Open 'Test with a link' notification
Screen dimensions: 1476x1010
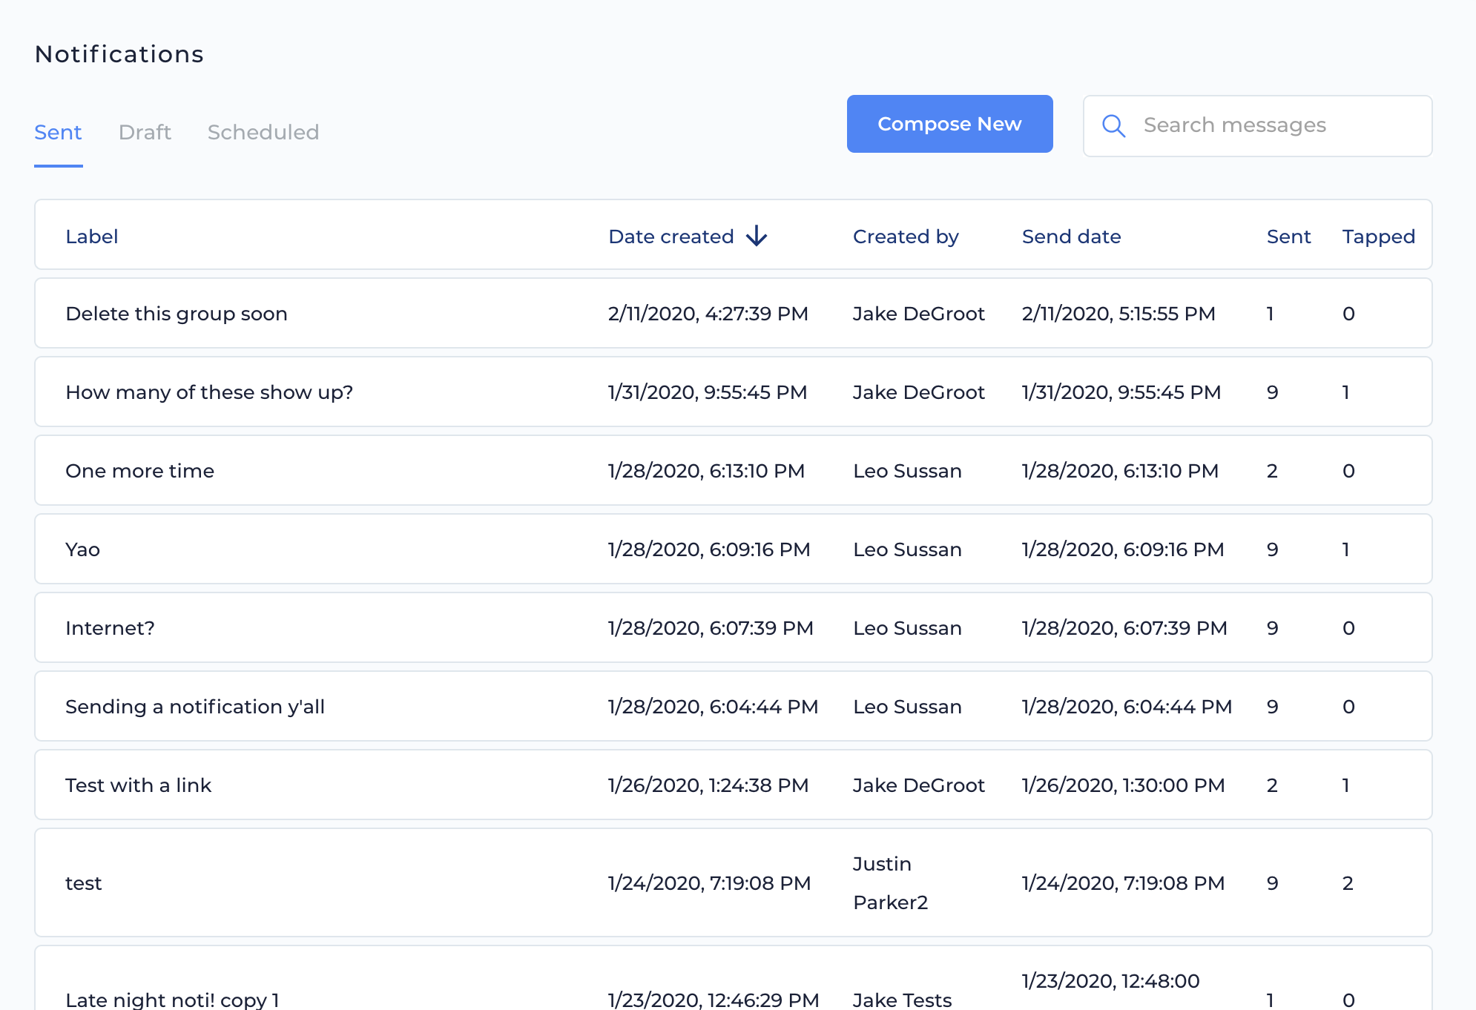(138, 785)
